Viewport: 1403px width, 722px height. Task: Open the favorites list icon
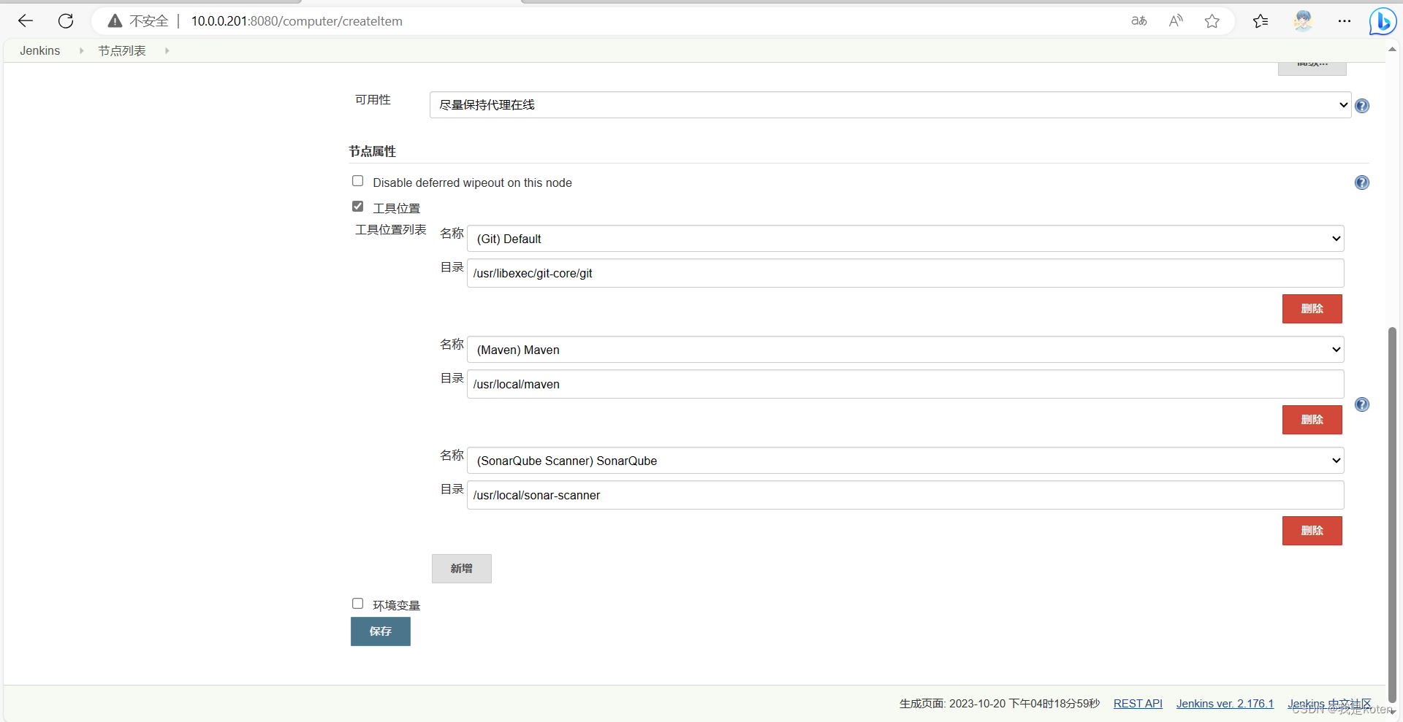(1261, 21)
